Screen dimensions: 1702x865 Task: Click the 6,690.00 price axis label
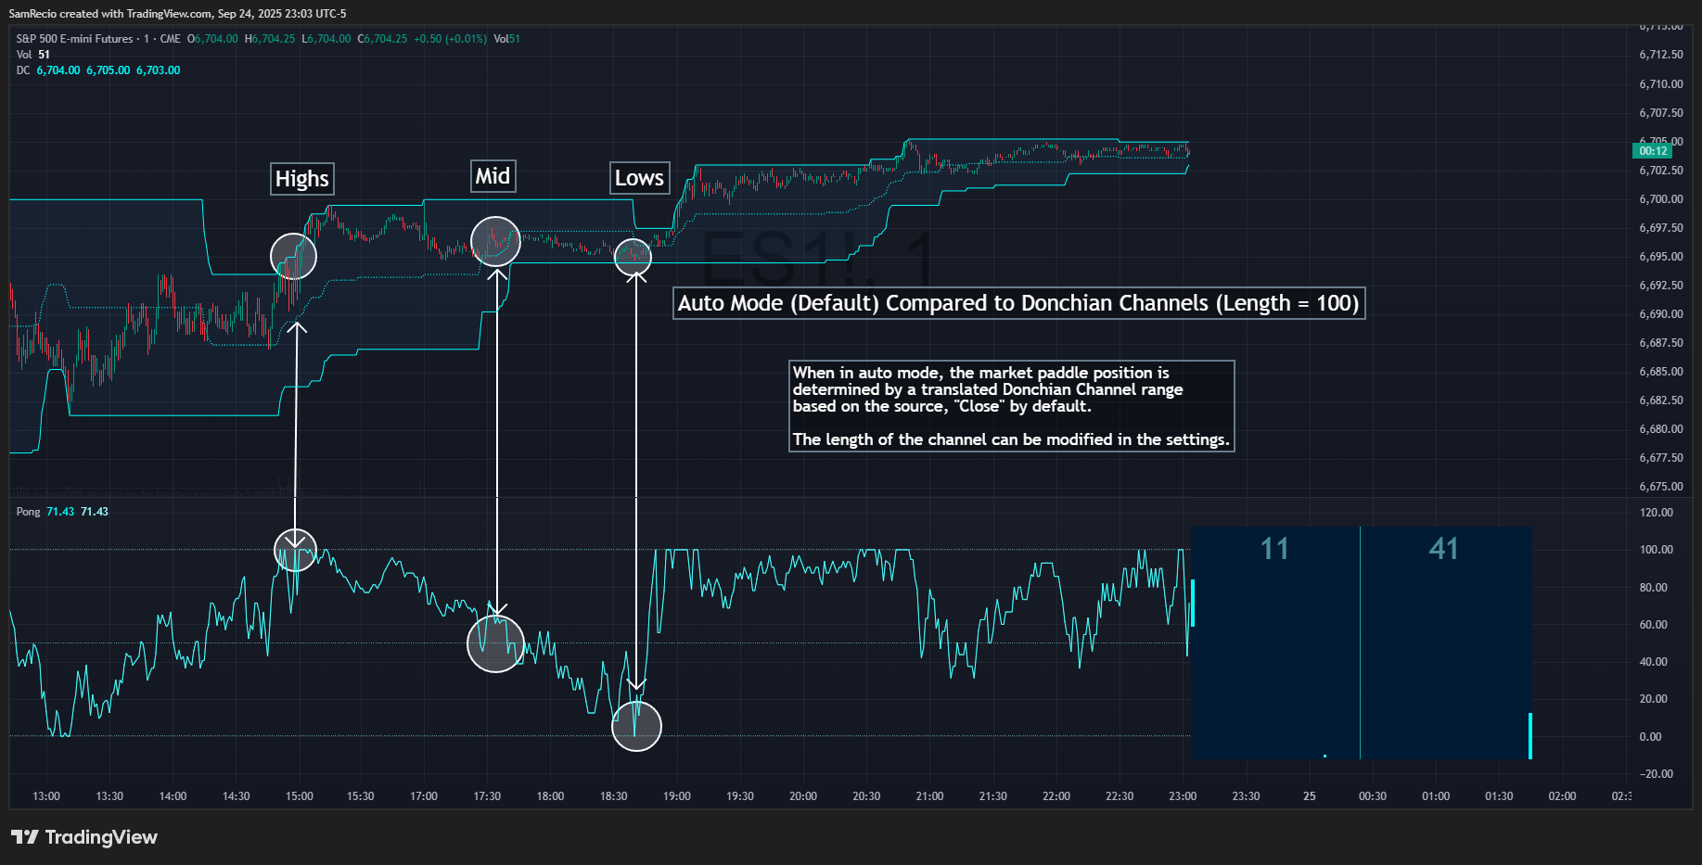[1661, 314]
